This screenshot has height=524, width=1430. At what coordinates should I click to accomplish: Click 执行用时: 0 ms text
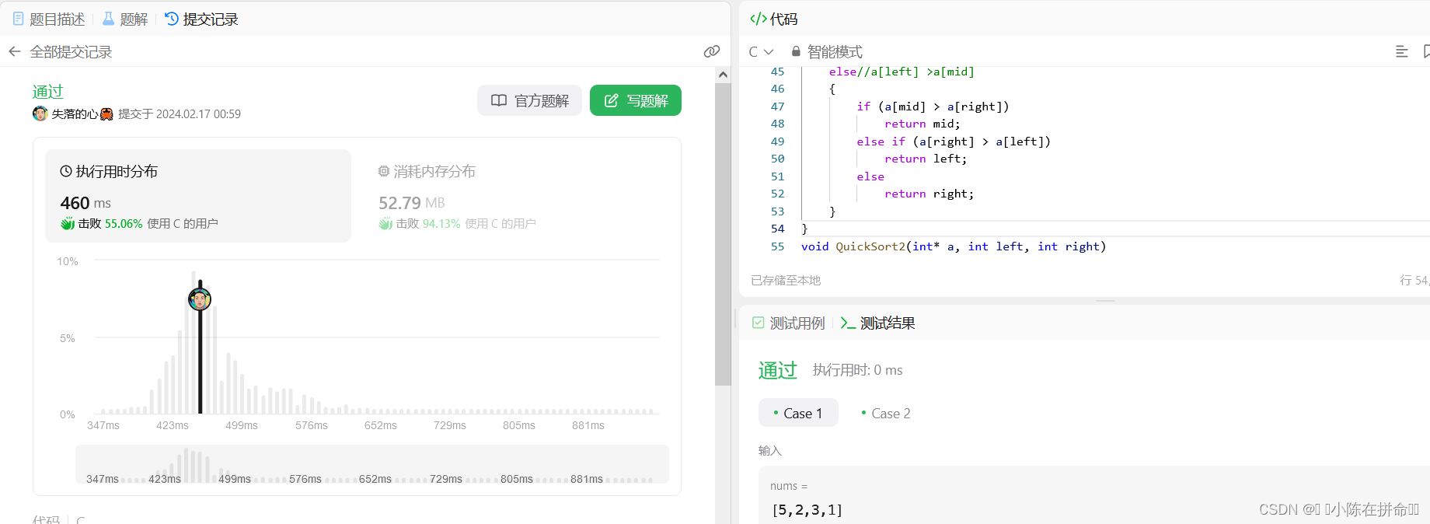point(858,370)
